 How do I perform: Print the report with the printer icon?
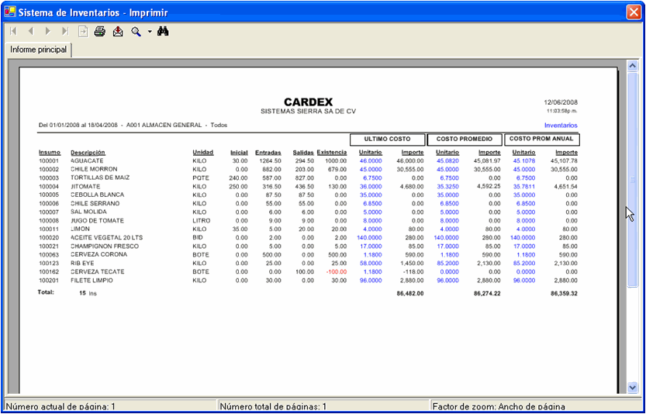[100, 32]
